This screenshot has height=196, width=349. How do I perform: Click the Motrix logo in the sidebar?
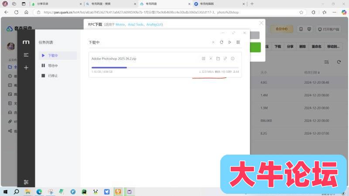pyautogui.click(x=26, y=42)
